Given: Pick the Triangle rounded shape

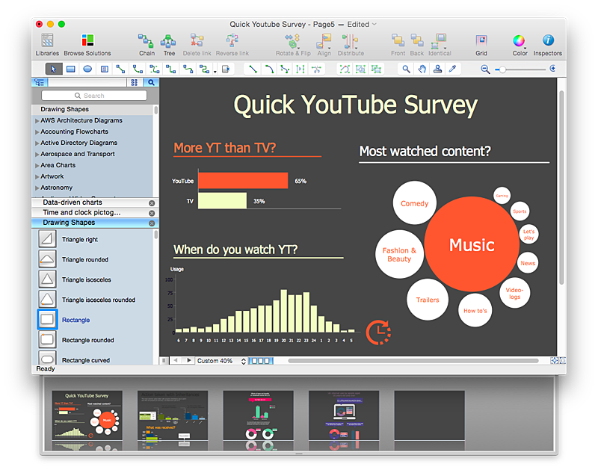Looking at the screenshot, I should [47, 259].
